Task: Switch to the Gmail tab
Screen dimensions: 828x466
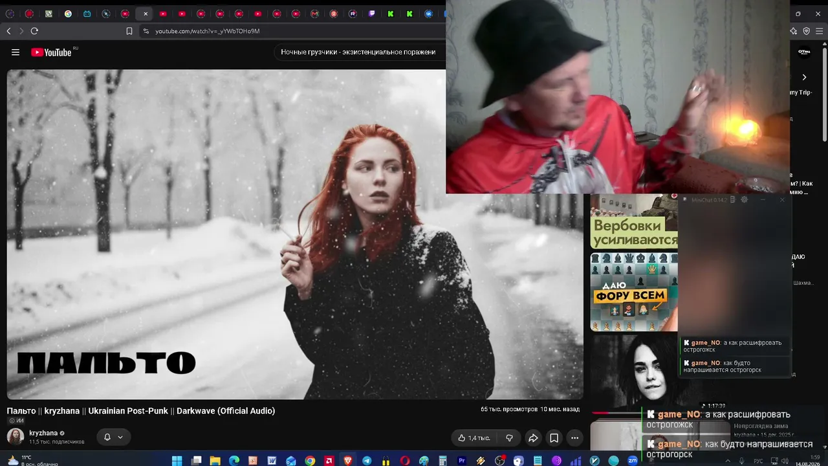Action: pyautogui.click(x=315, y=14)
